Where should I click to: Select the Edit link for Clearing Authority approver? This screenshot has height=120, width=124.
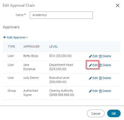[93, 91]
